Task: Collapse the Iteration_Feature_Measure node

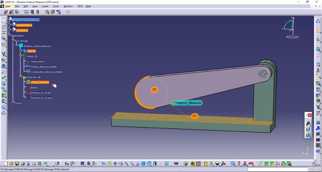Action: [17, 45]
